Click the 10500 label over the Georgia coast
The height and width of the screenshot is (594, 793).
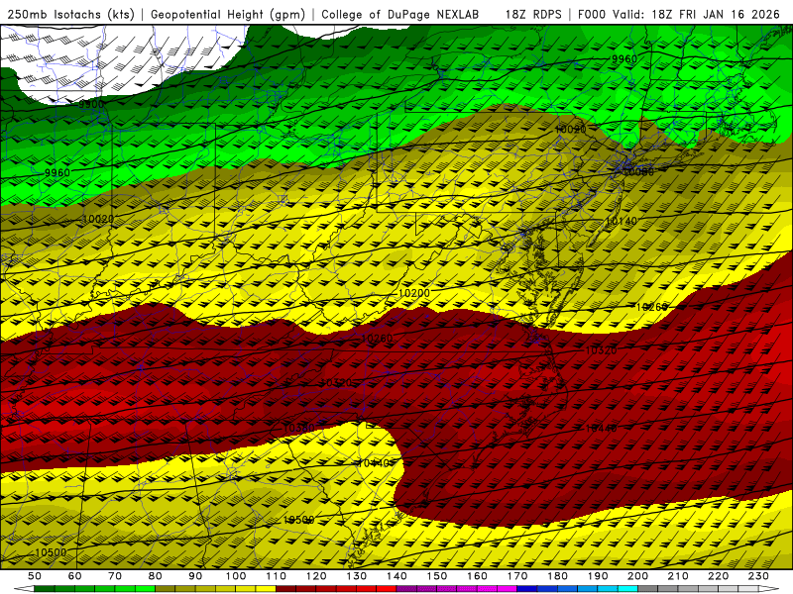[x=299, y=520]
